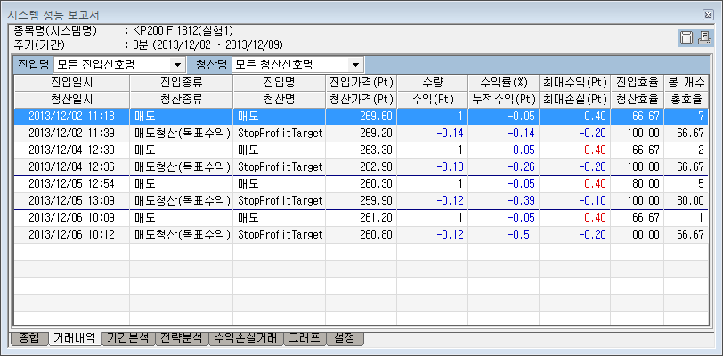This screenshot has width=723, height=356.
Task: Click the 진입가격(Pt) column header
Action: coord(361,82)
